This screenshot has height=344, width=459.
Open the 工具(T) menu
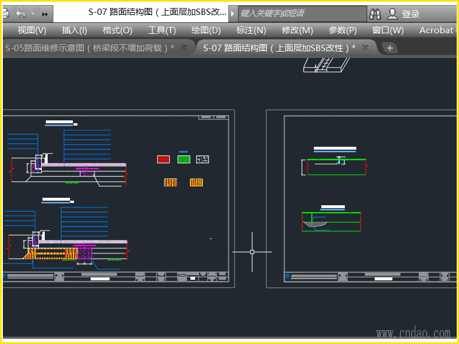(162, 30)
